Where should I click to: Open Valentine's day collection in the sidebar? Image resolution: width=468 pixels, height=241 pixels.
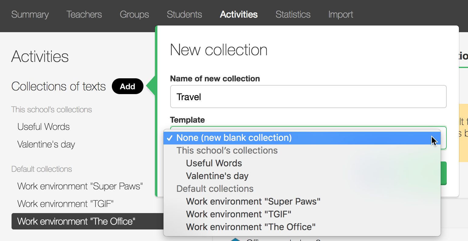46,144
